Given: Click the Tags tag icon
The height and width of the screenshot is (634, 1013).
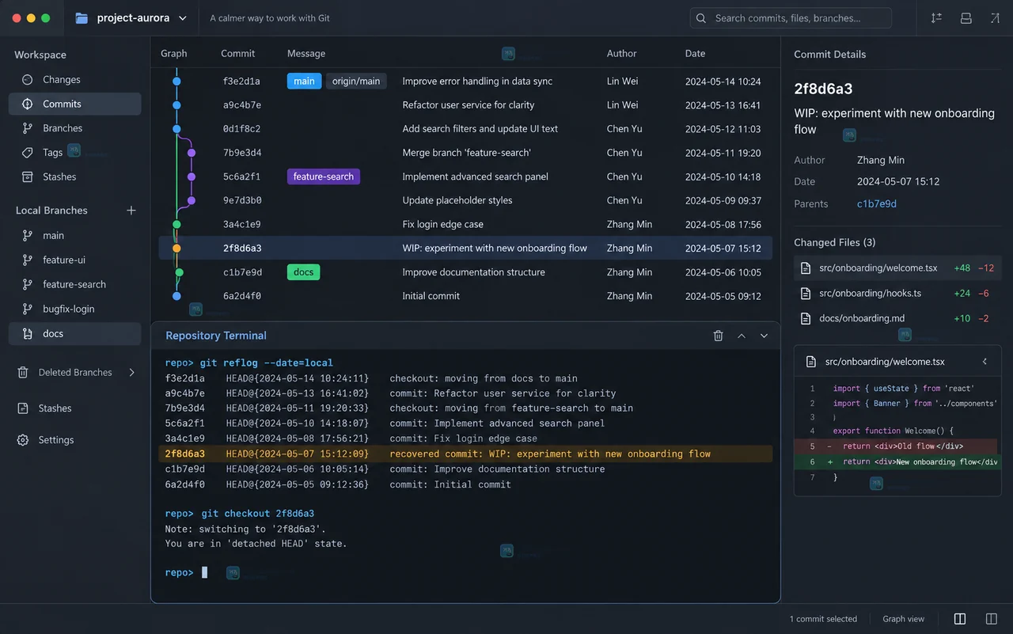Looking at the screenshot, I should coord(28,152).
